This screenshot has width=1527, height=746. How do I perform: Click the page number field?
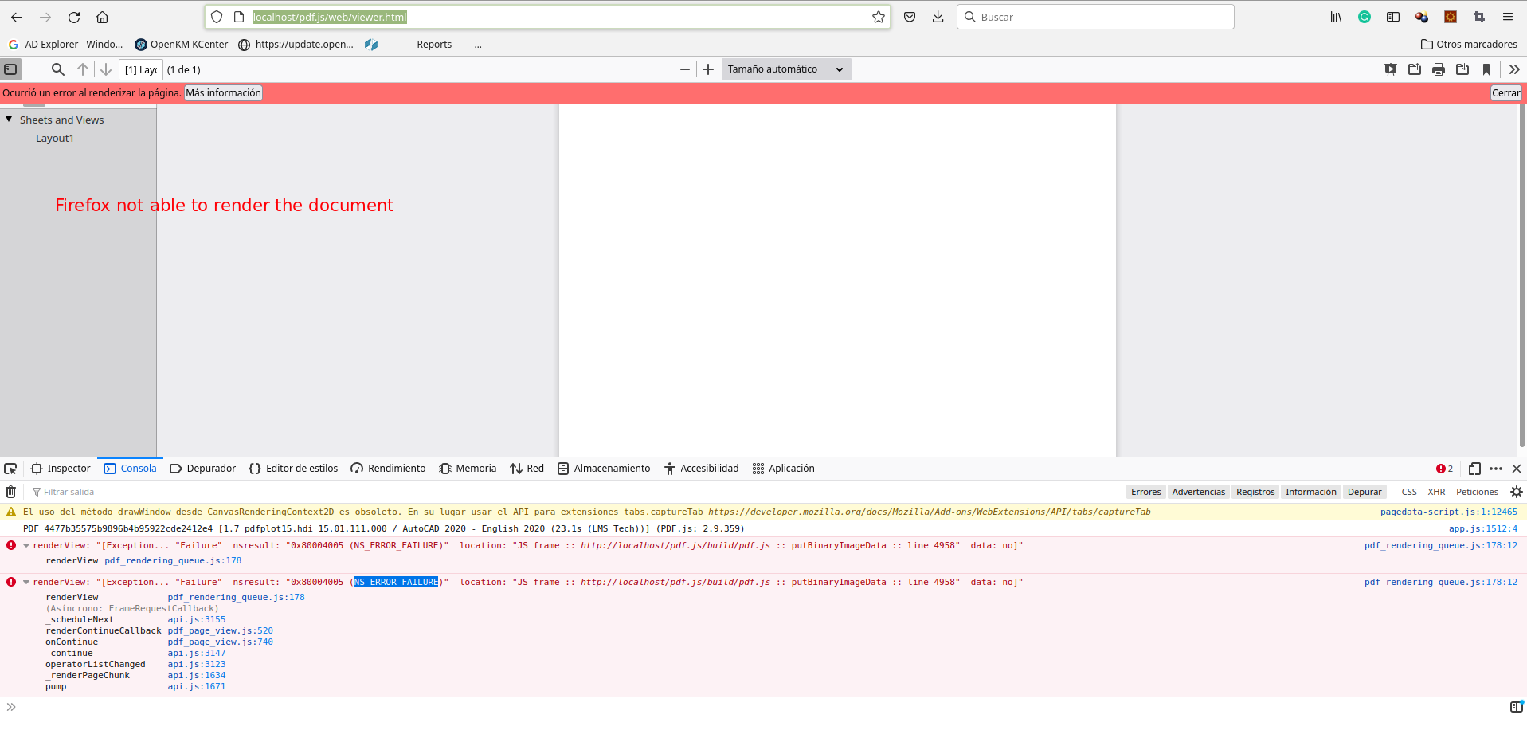[x=141, y=69]
